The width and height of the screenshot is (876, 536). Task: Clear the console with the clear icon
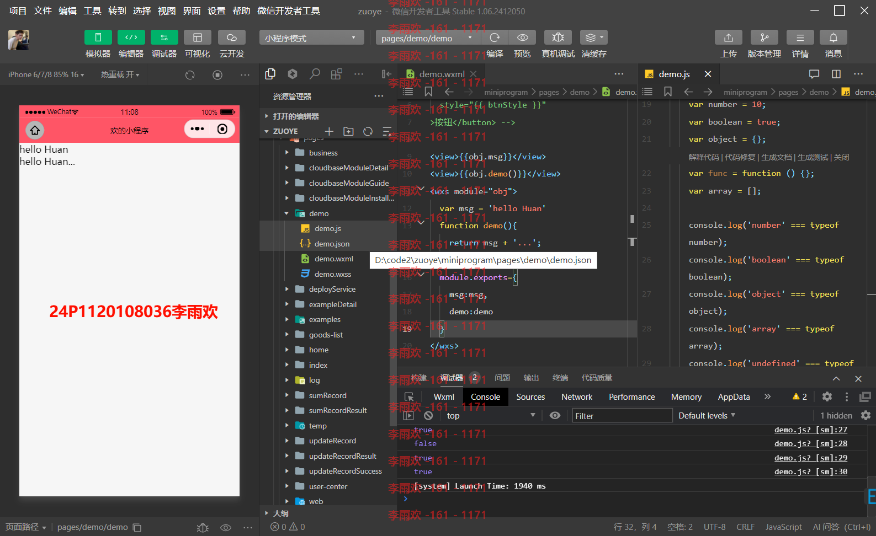pos(428,416)
